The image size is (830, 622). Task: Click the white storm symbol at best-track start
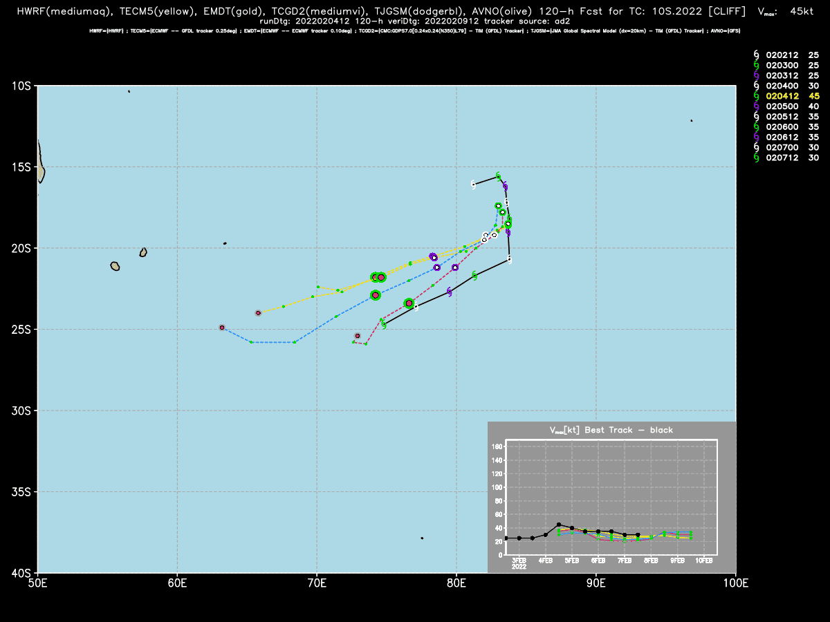473,185
